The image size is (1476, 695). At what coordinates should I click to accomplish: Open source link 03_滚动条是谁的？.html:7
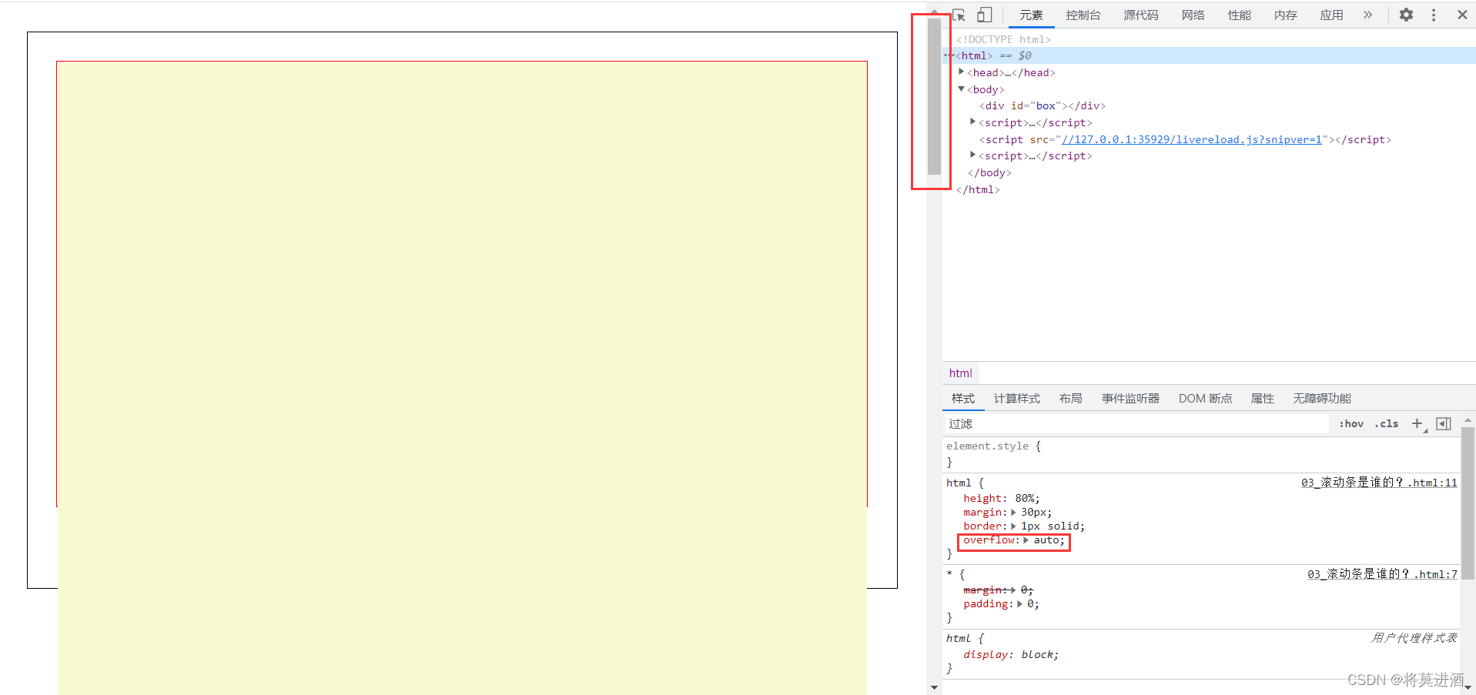pos(1382,574)
